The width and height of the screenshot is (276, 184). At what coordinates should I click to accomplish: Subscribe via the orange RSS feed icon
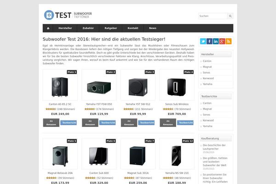[x=229, y=41]
